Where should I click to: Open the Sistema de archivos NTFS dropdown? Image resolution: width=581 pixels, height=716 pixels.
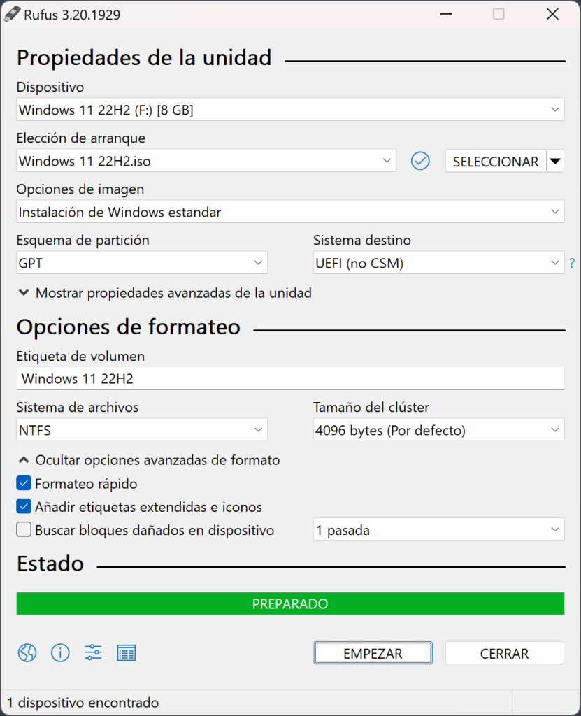(142, 430)
